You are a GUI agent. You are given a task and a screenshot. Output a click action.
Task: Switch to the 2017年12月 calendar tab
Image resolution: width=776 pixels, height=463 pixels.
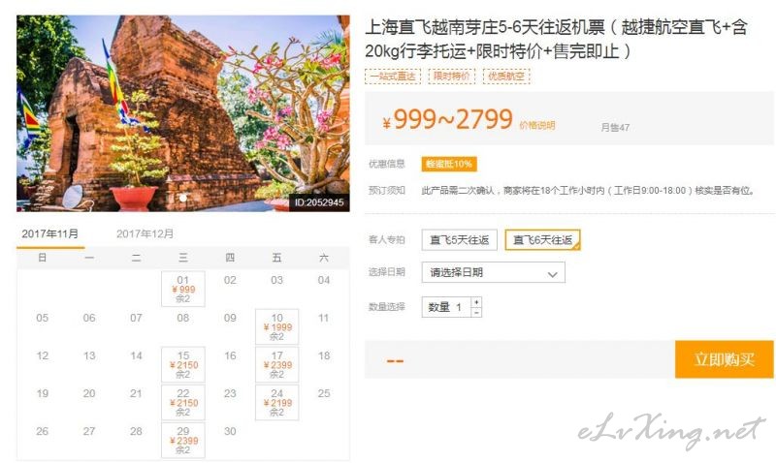[145, 233]
